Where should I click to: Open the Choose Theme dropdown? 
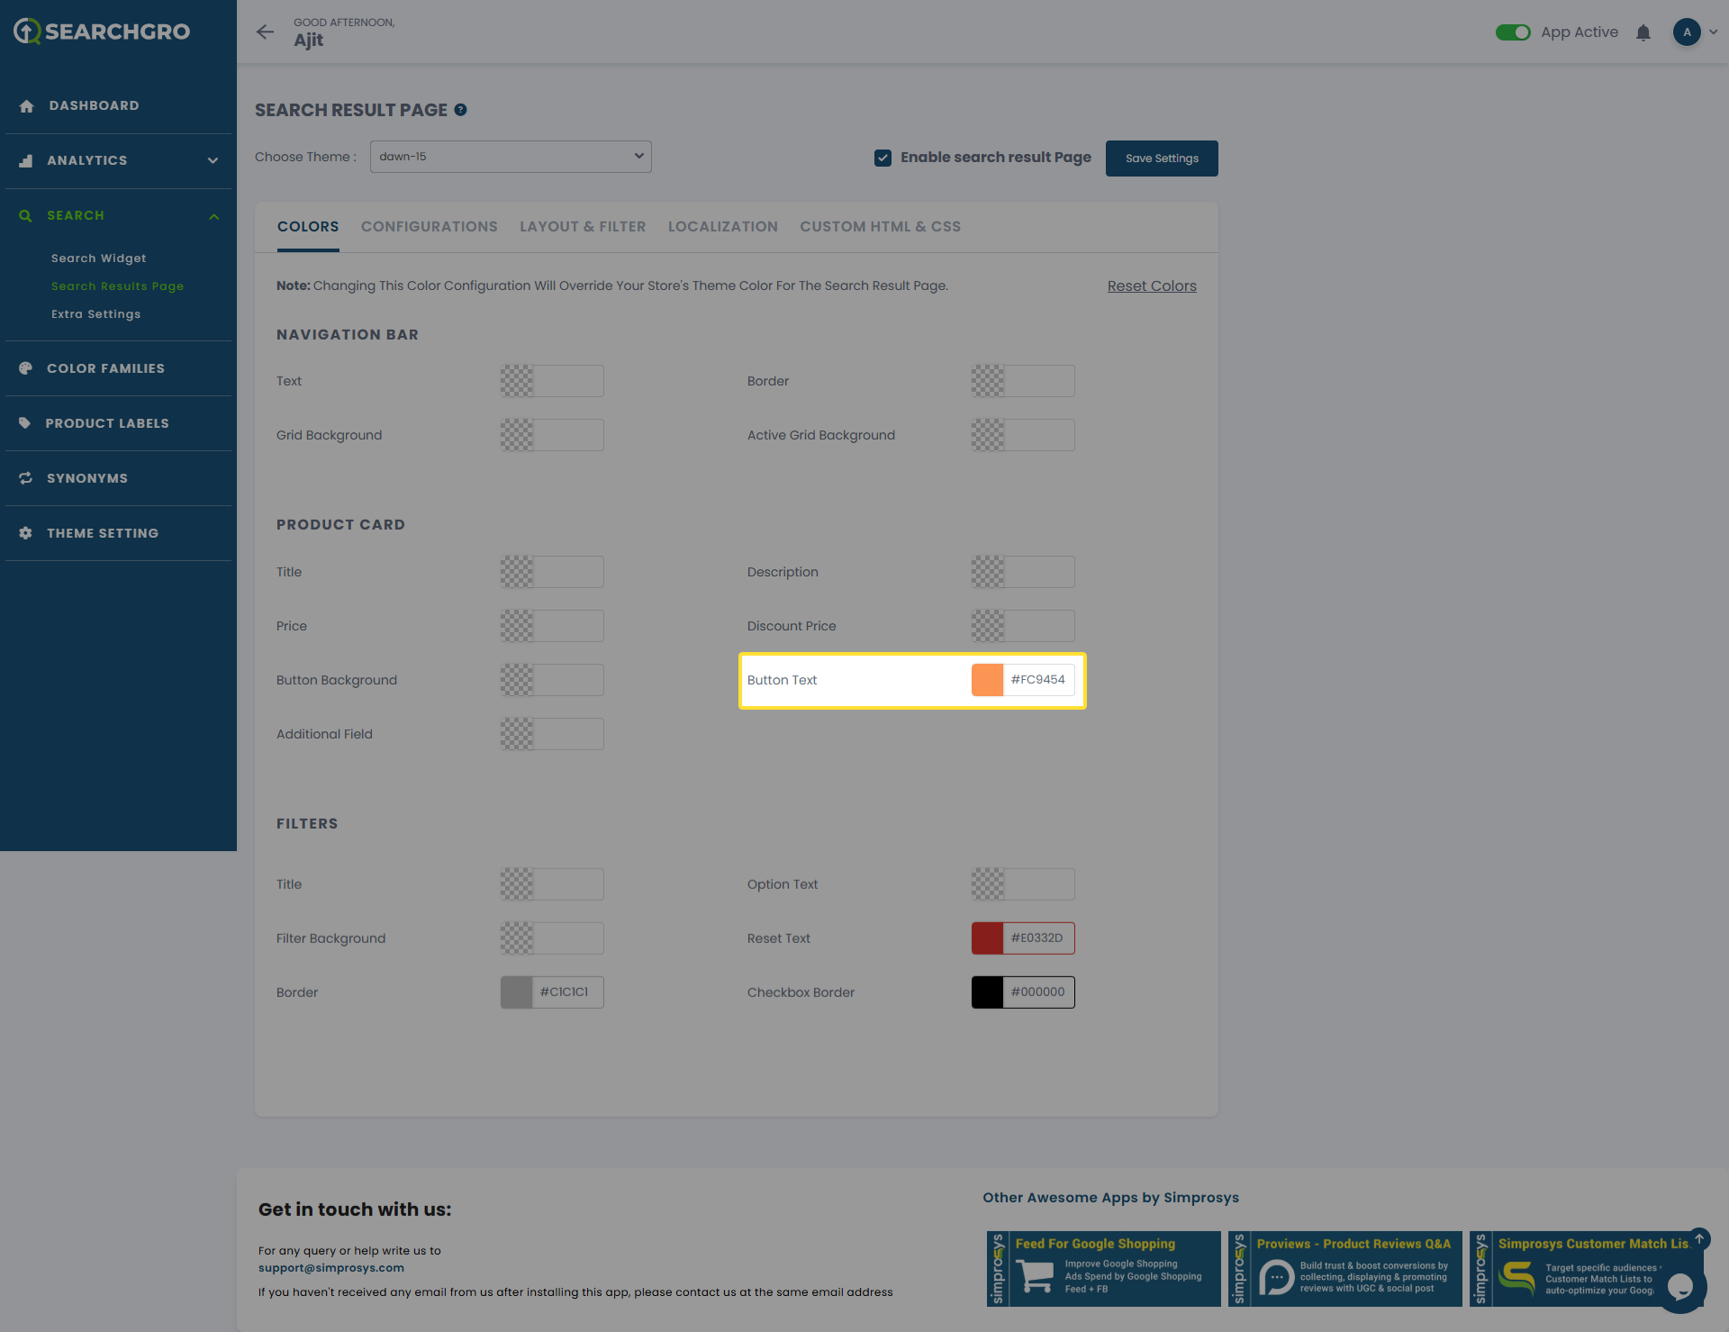pyautogui.click(x=511, y=157)
